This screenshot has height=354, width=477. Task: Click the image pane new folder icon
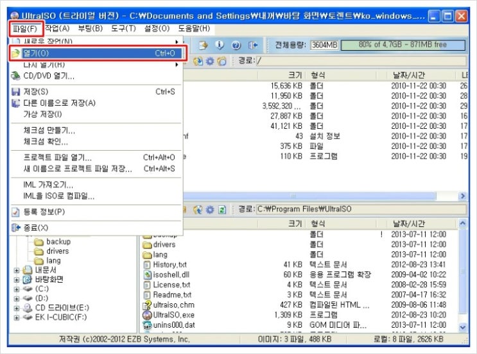[222, 61]
